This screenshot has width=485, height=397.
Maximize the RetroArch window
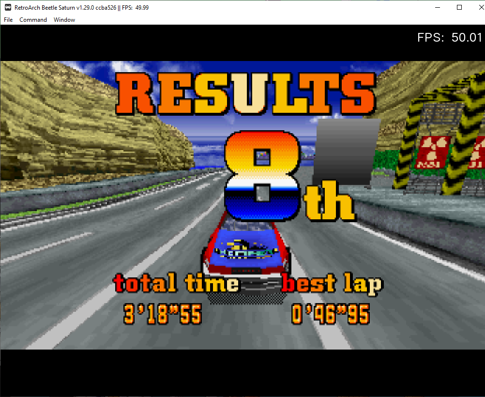point(460,7)
